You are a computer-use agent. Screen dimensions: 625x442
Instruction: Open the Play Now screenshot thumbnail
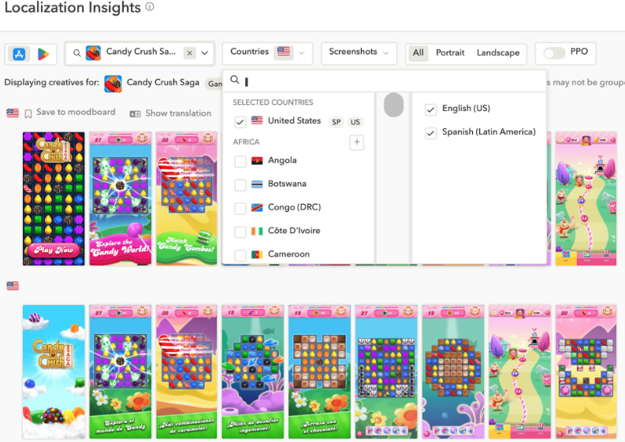(x=54, y=199)
